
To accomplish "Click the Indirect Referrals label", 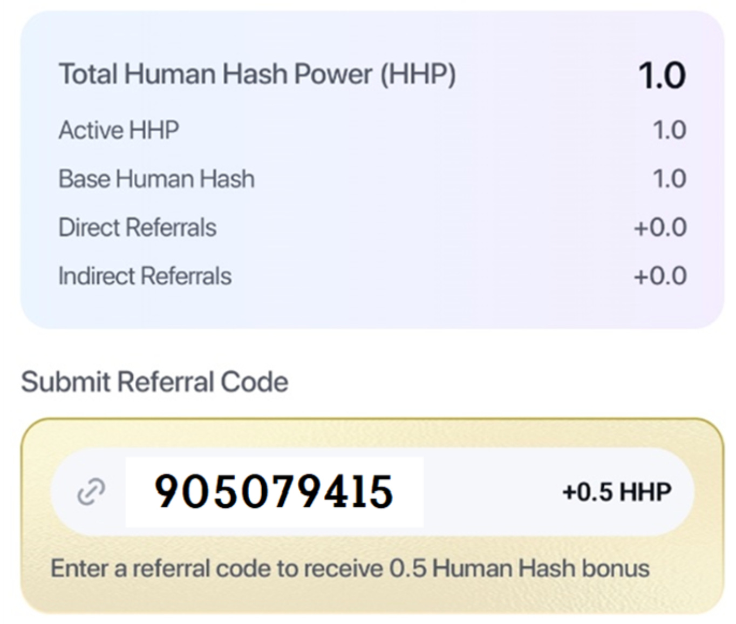I will (145, 276).
